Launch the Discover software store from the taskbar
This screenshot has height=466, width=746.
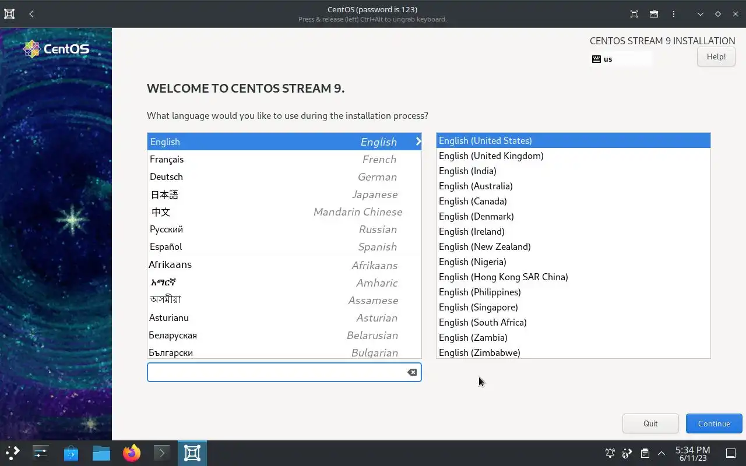tap(71, 453)
